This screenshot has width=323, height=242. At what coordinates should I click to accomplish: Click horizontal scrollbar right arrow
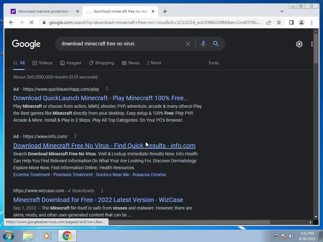(310, 222)
